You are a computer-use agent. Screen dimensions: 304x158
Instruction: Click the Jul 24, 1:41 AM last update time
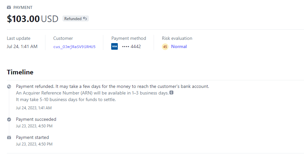(22, 47)
